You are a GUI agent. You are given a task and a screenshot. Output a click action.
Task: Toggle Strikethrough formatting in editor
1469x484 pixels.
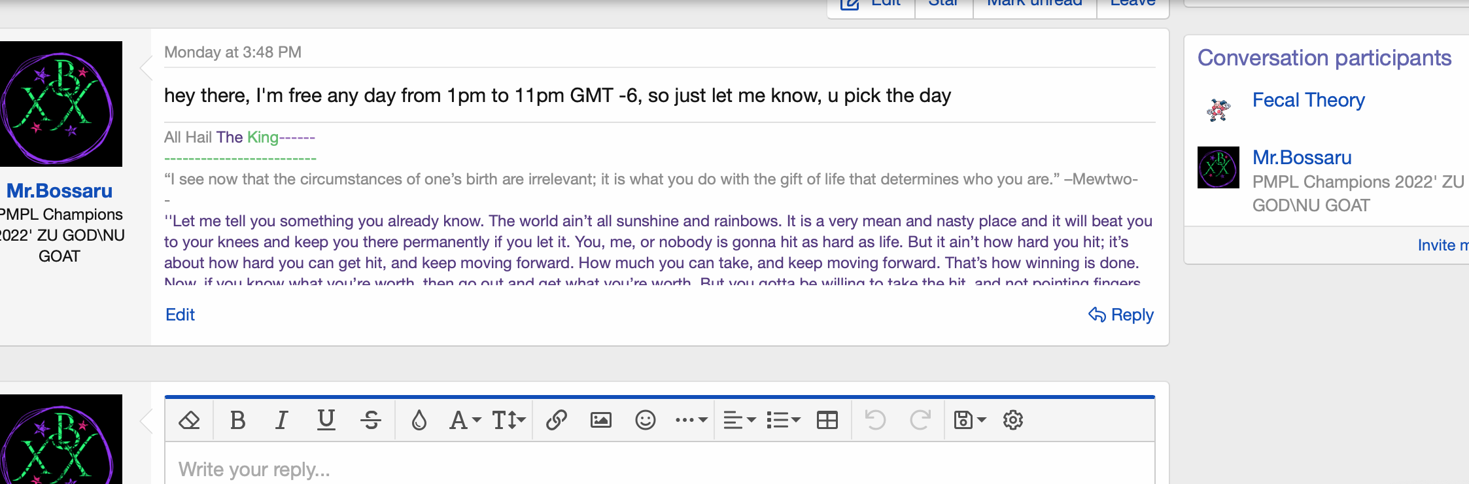pos(371,420)
